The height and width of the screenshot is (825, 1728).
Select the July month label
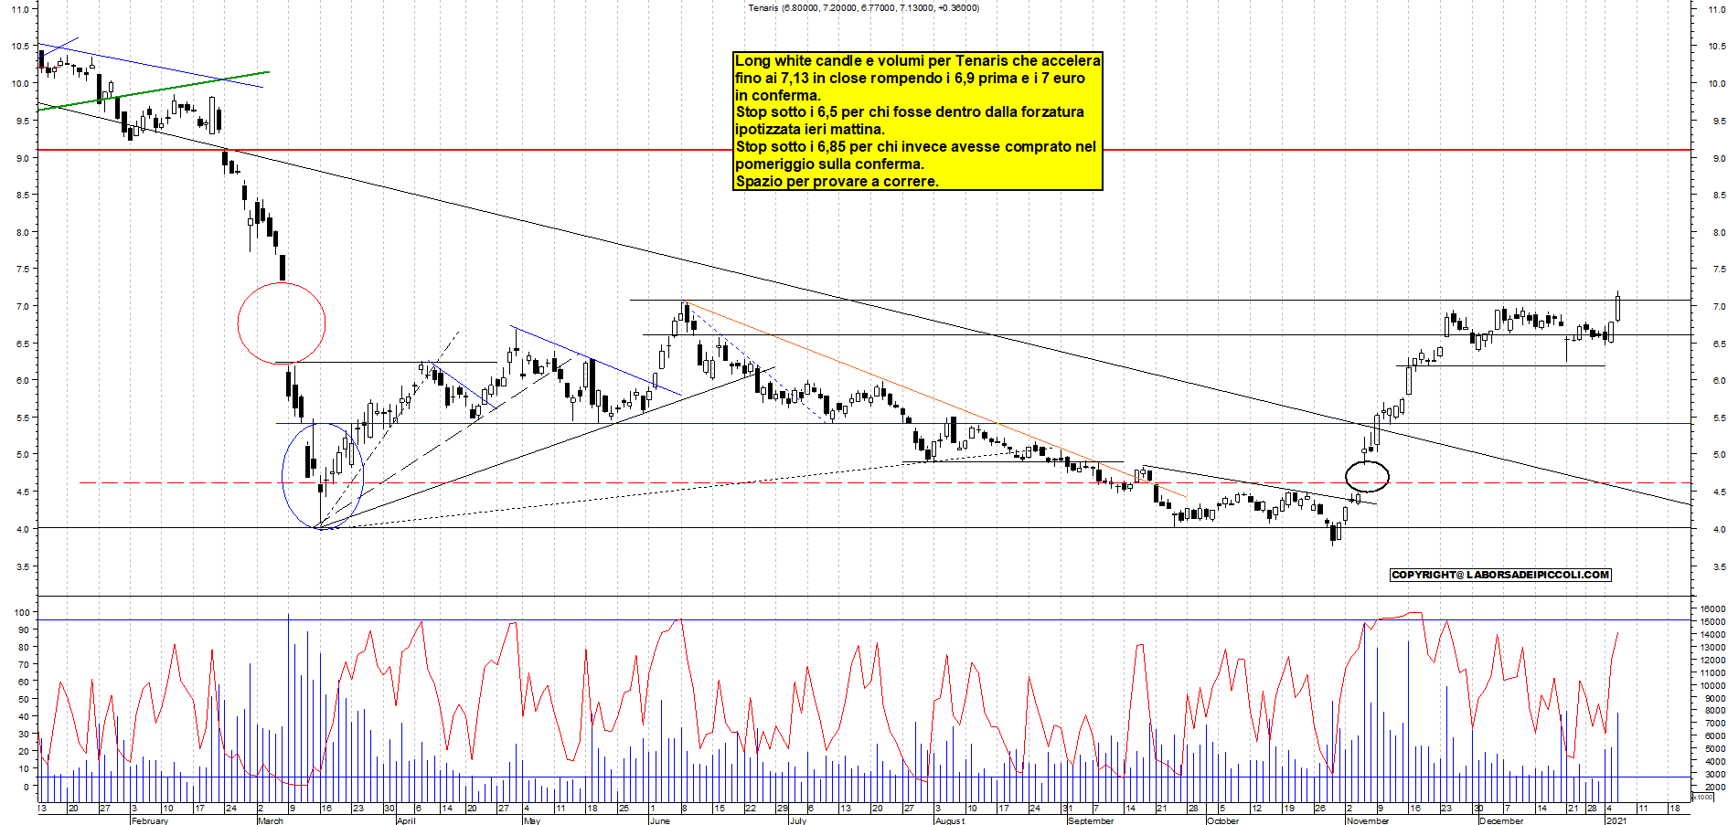[x=797, y=820]
